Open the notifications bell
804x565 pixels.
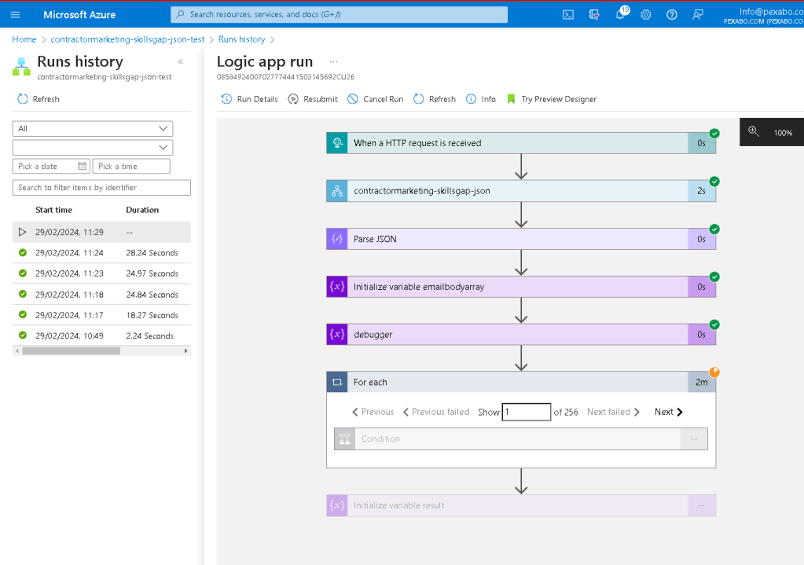pyautogui.click(x=621, y=13)
